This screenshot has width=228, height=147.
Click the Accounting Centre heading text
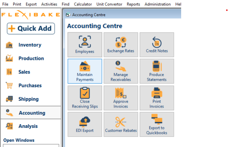tap(94, 26)
